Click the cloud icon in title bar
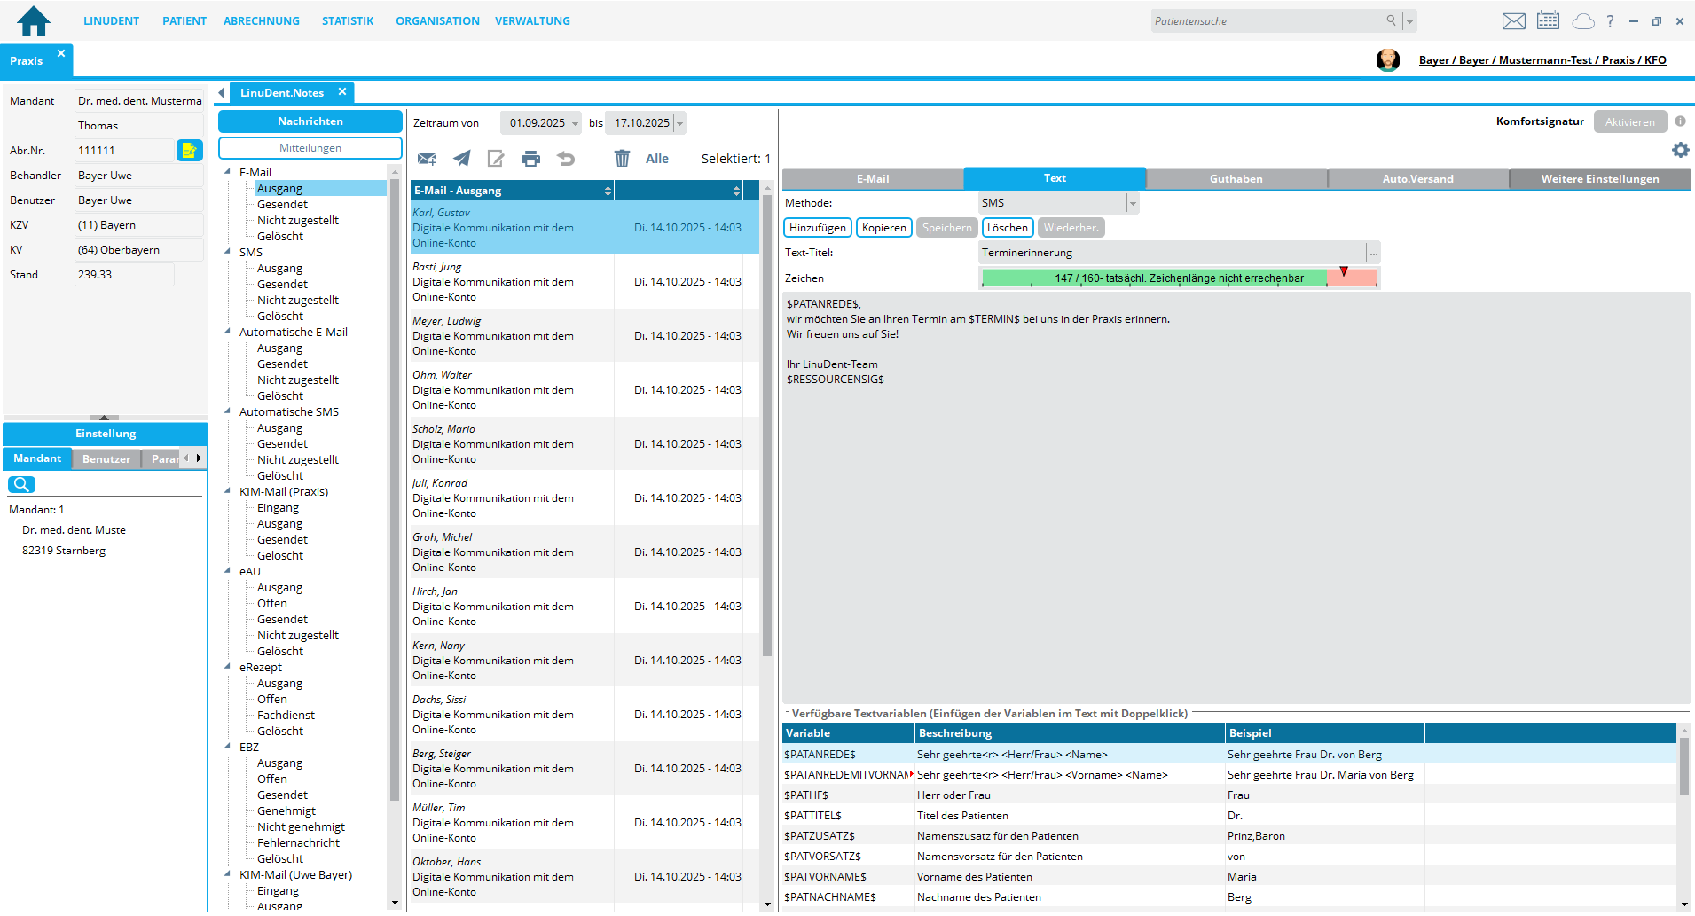Screen dimensions: 1695x916 click(1582, 21)
